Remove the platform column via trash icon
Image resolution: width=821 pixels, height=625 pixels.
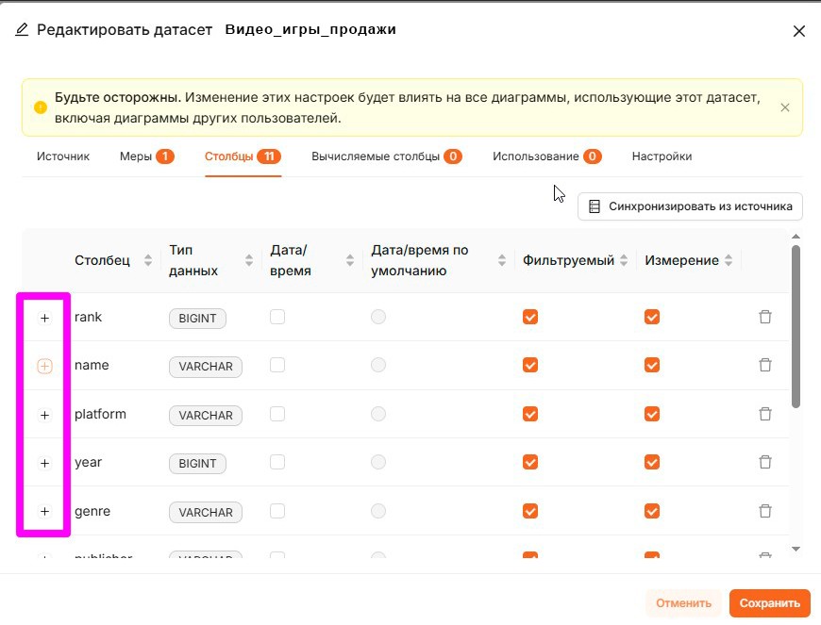(765, 415)
